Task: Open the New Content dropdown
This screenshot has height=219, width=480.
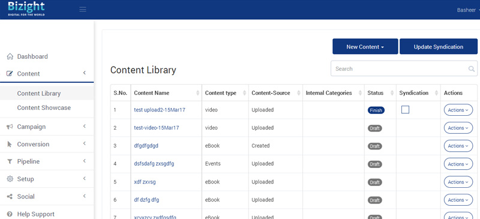Action: (365, 47)
